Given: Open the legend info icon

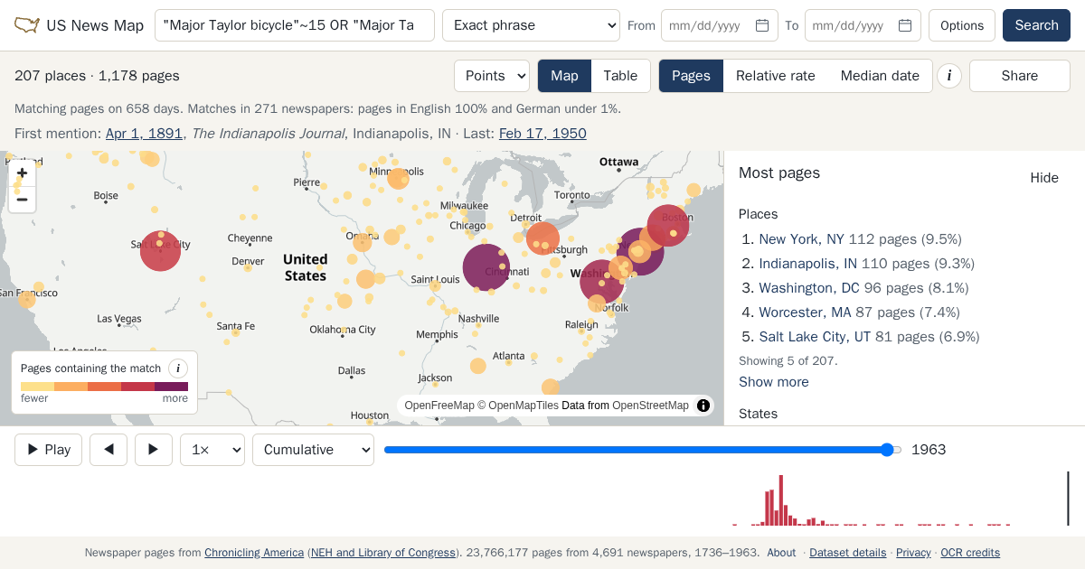Looking at the screenshot, I should coord(178,368).
